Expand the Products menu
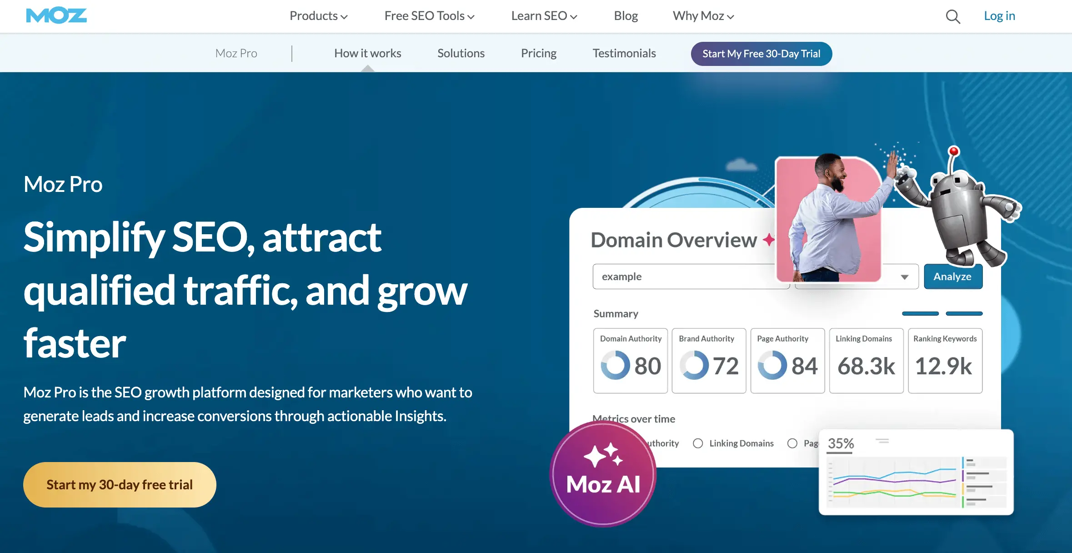 [x=318, y=16]
